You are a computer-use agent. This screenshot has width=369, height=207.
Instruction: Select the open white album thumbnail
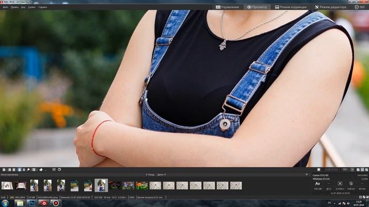[7, 185]
